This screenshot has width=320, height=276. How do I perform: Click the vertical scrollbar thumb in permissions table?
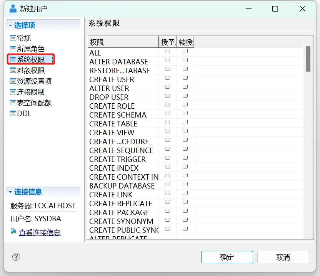[x=308, y=59]
